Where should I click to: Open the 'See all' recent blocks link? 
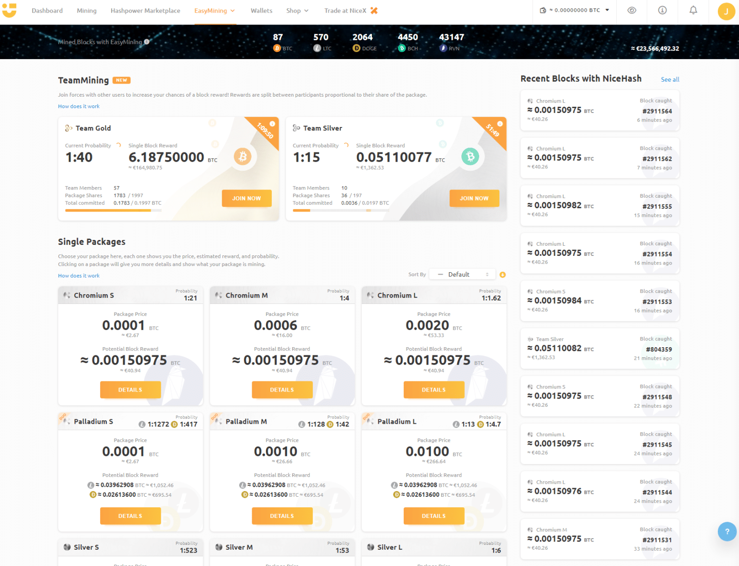670,79
